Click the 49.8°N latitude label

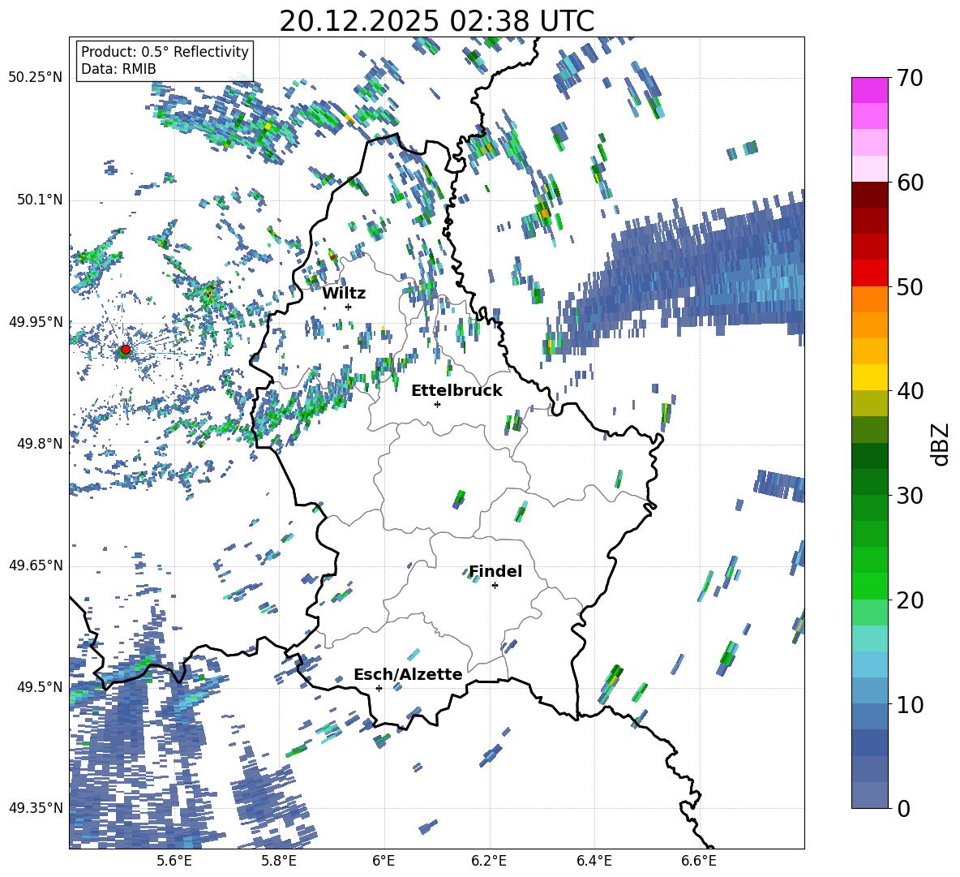pos(39,443)
